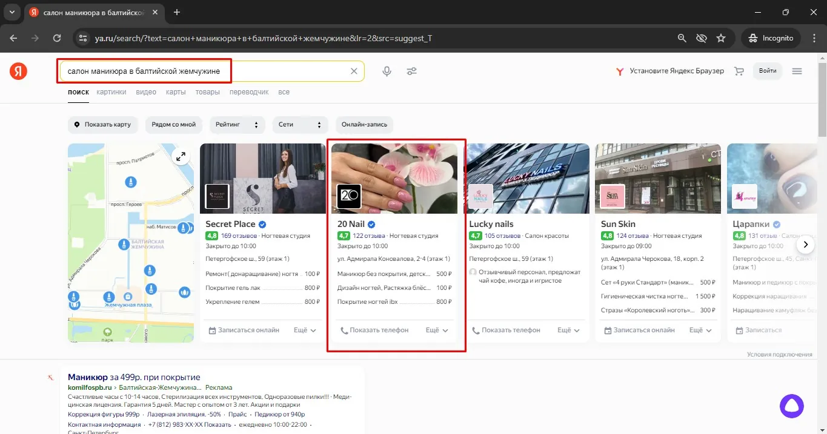Switch to the видео tab
The width and height of the screenshot is (827, 434).
146,92
